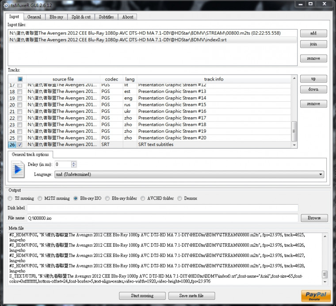This screenshot has height=306, width=336.
Task: Click Start muxing
Action: [142, 296]
